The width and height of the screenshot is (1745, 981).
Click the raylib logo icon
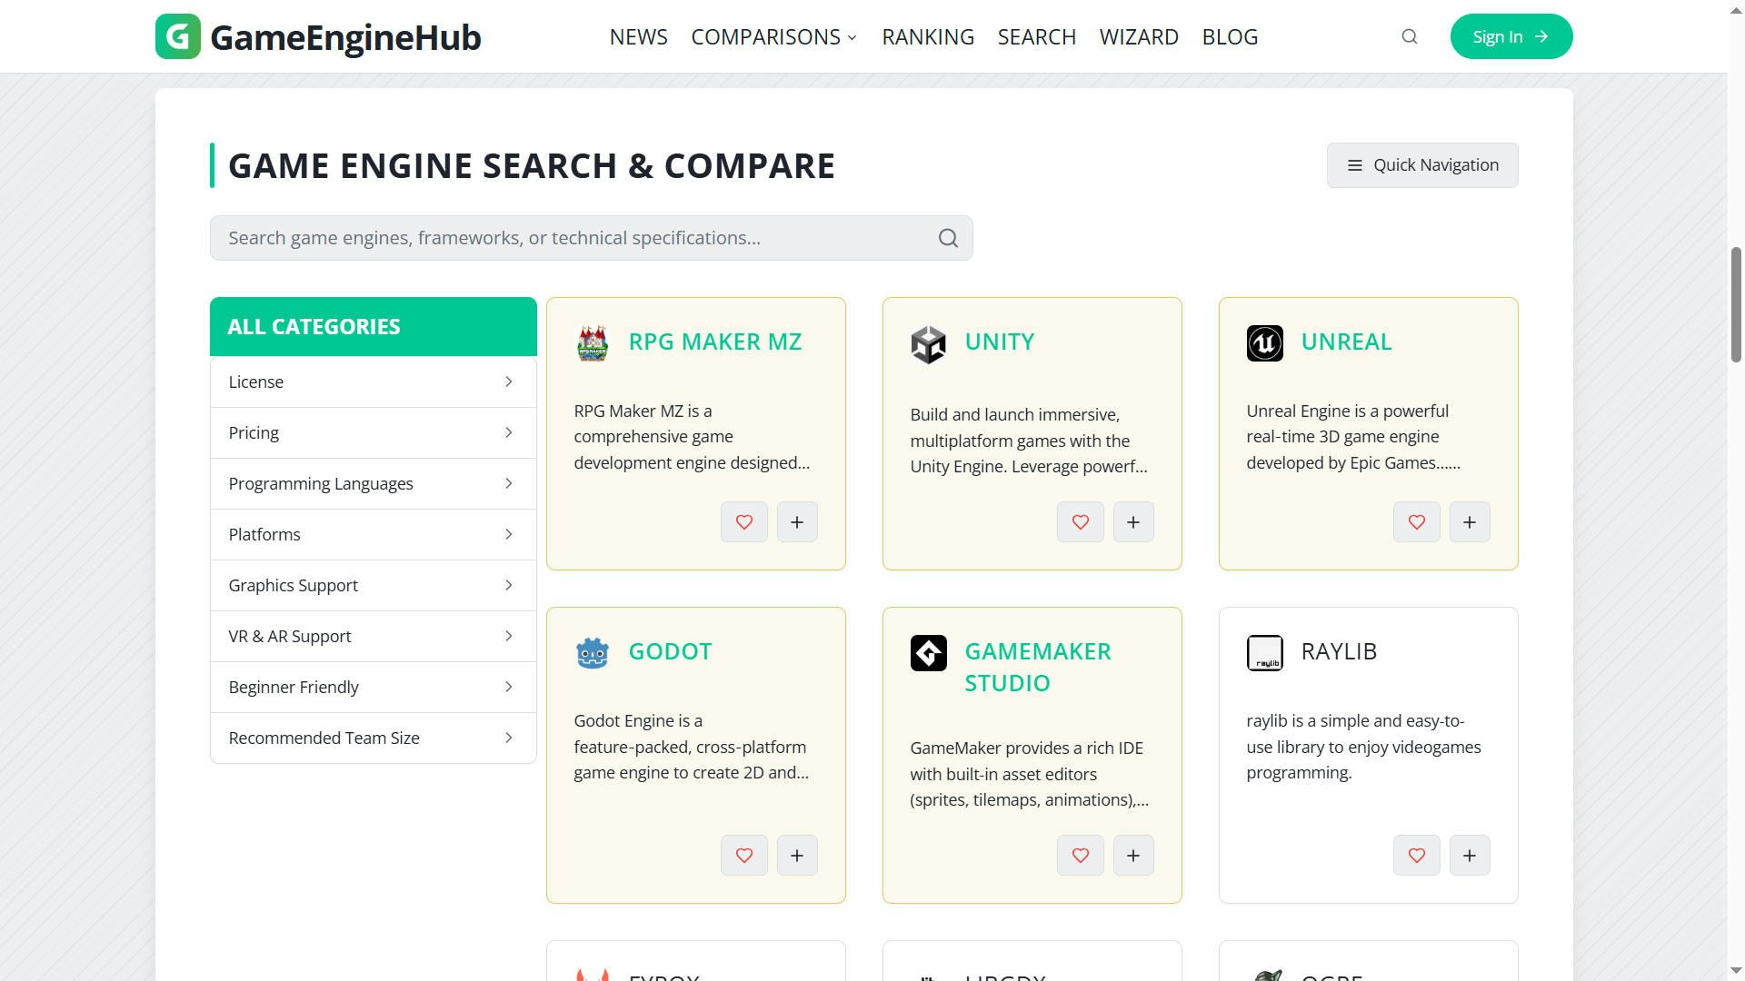click(x=1264, y=653)
